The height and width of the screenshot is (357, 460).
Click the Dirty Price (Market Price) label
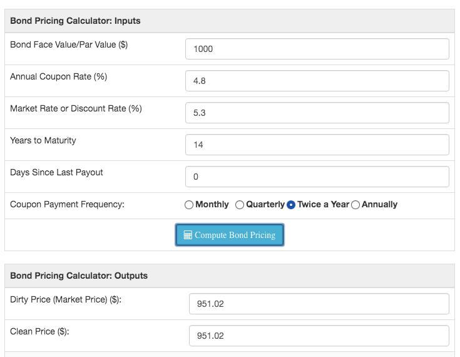coord(66,299)
